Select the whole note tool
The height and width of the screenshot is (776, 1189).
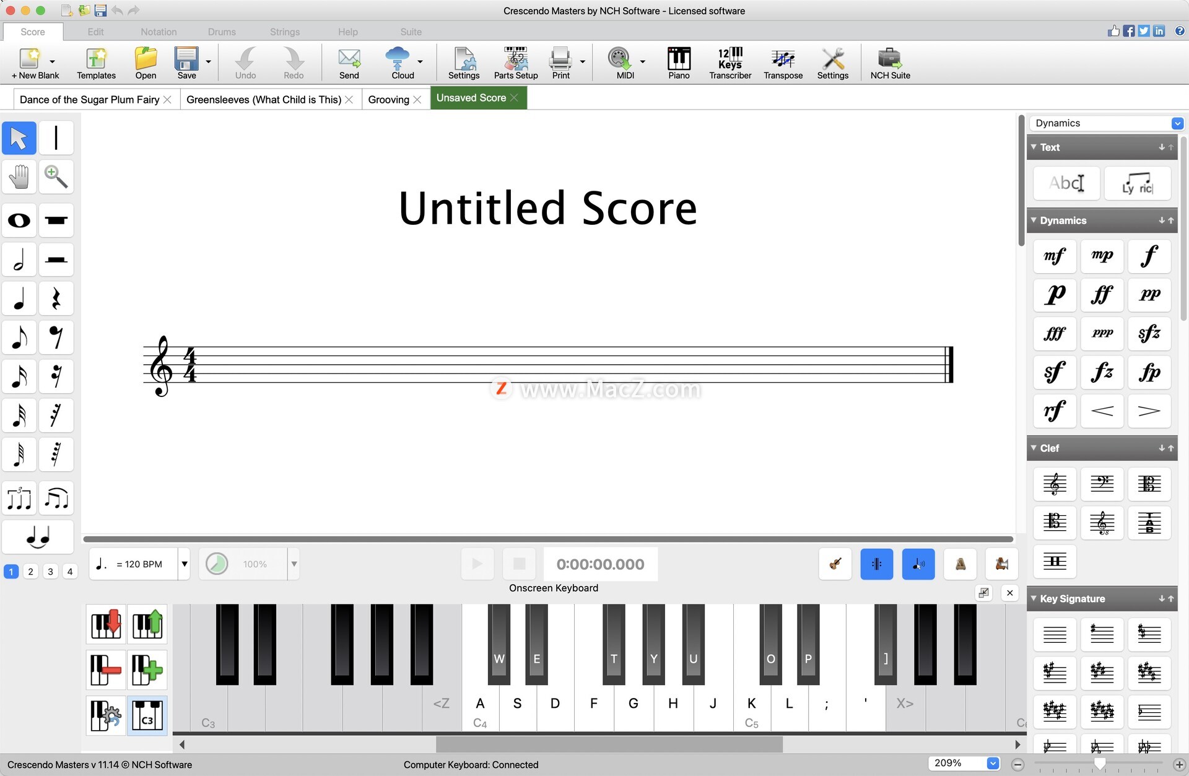19,220
